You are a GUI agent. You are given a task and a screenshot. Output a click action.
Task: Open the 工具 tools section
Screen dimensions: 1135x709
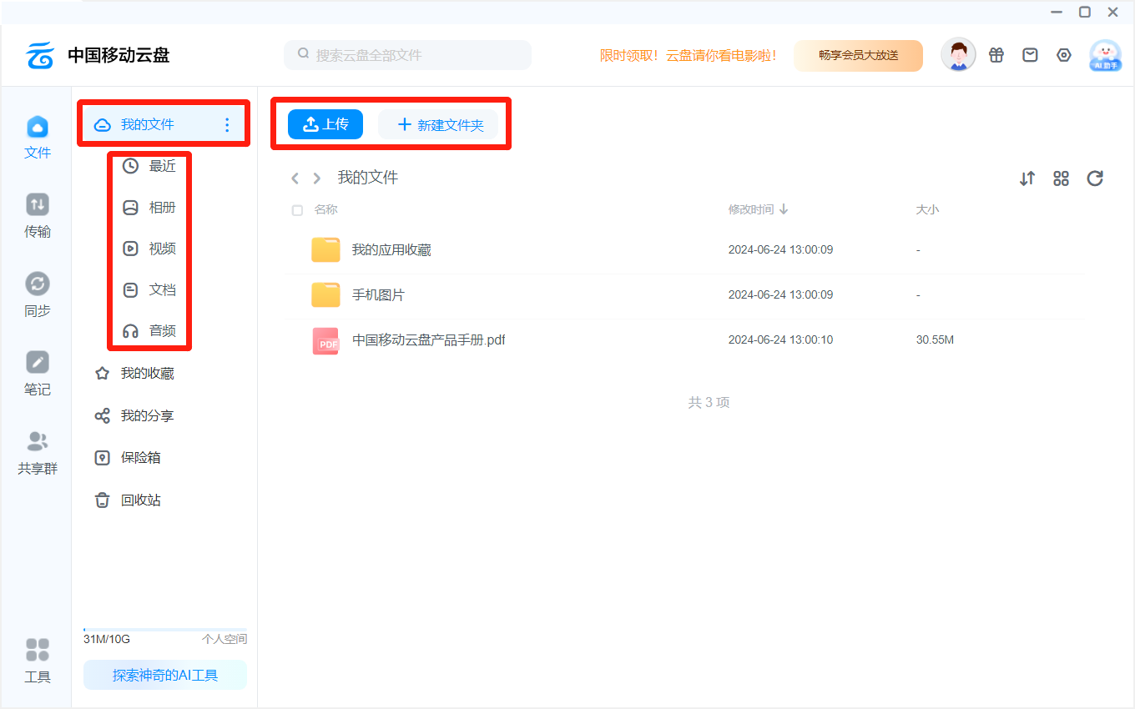click(x=38, y=661)
